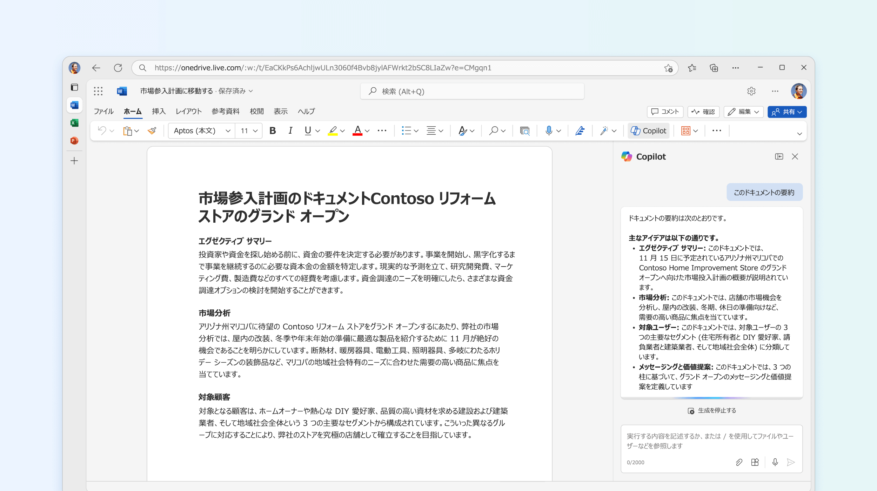
Task: Open Excel in the browser sidebar
Action: point(74,123)
